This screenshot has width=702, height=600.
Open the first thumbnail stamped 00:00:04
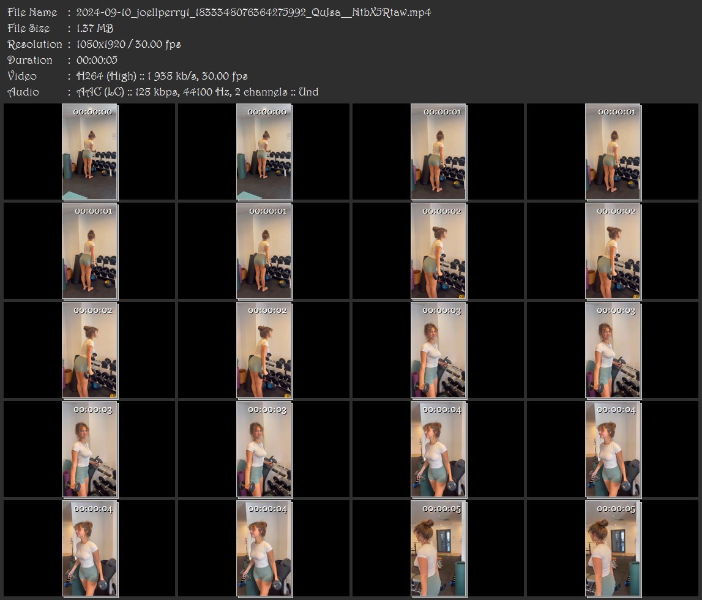[439, 449]
